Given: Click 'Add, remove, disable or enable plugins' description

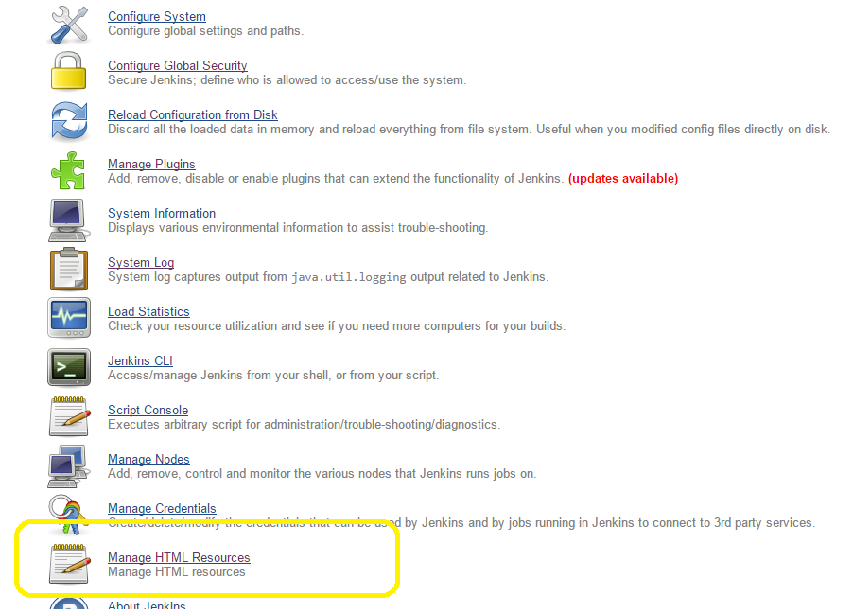Looking at the screenshot, I should [x=336, y=179].
